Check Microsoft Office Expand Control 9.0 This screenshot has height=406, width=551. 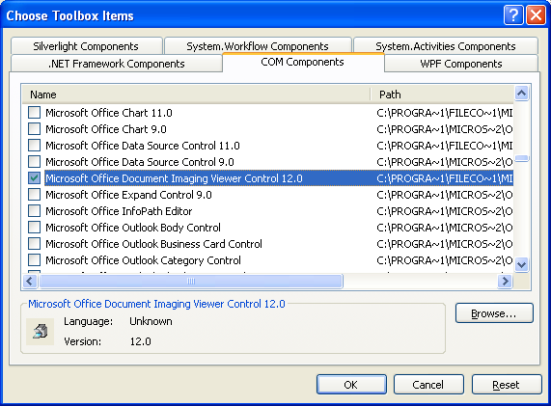(34, 194)
